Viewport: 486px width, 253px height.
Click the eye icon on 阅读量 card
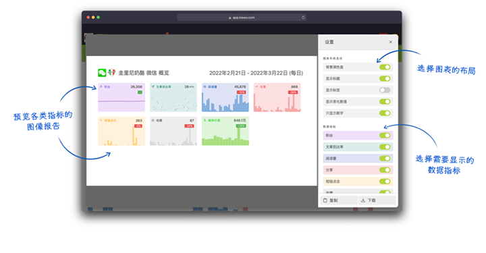click(205, 87)
